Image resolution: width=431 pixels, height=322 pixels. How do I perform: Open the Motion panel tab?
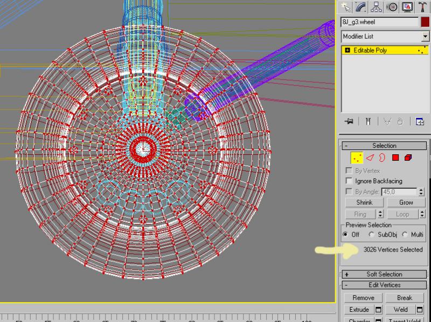(392, 6)
